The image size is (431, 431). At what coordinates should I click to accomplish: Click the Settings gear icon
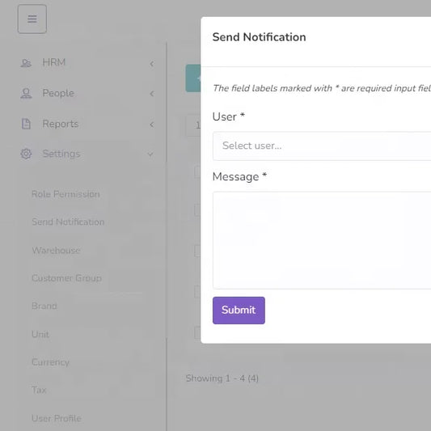pos(26,154)
